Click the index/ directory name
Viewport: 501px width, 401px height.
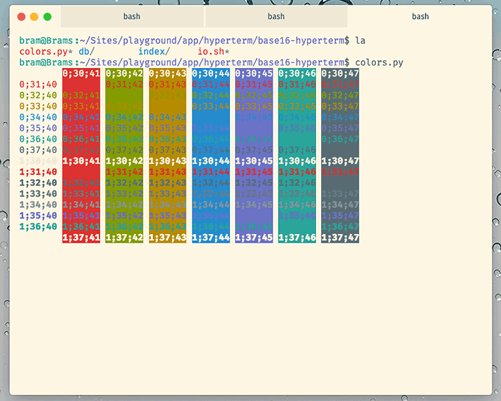(154, 51)
